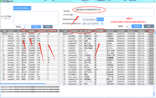Click the 小马姐姐 nickname cell
This screenshot has height=98, width=156.
click(89, 70)
